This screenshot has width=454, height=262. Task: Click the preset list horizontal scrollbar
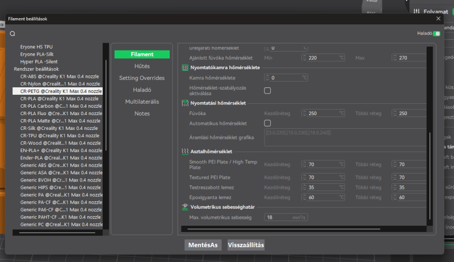57,233
